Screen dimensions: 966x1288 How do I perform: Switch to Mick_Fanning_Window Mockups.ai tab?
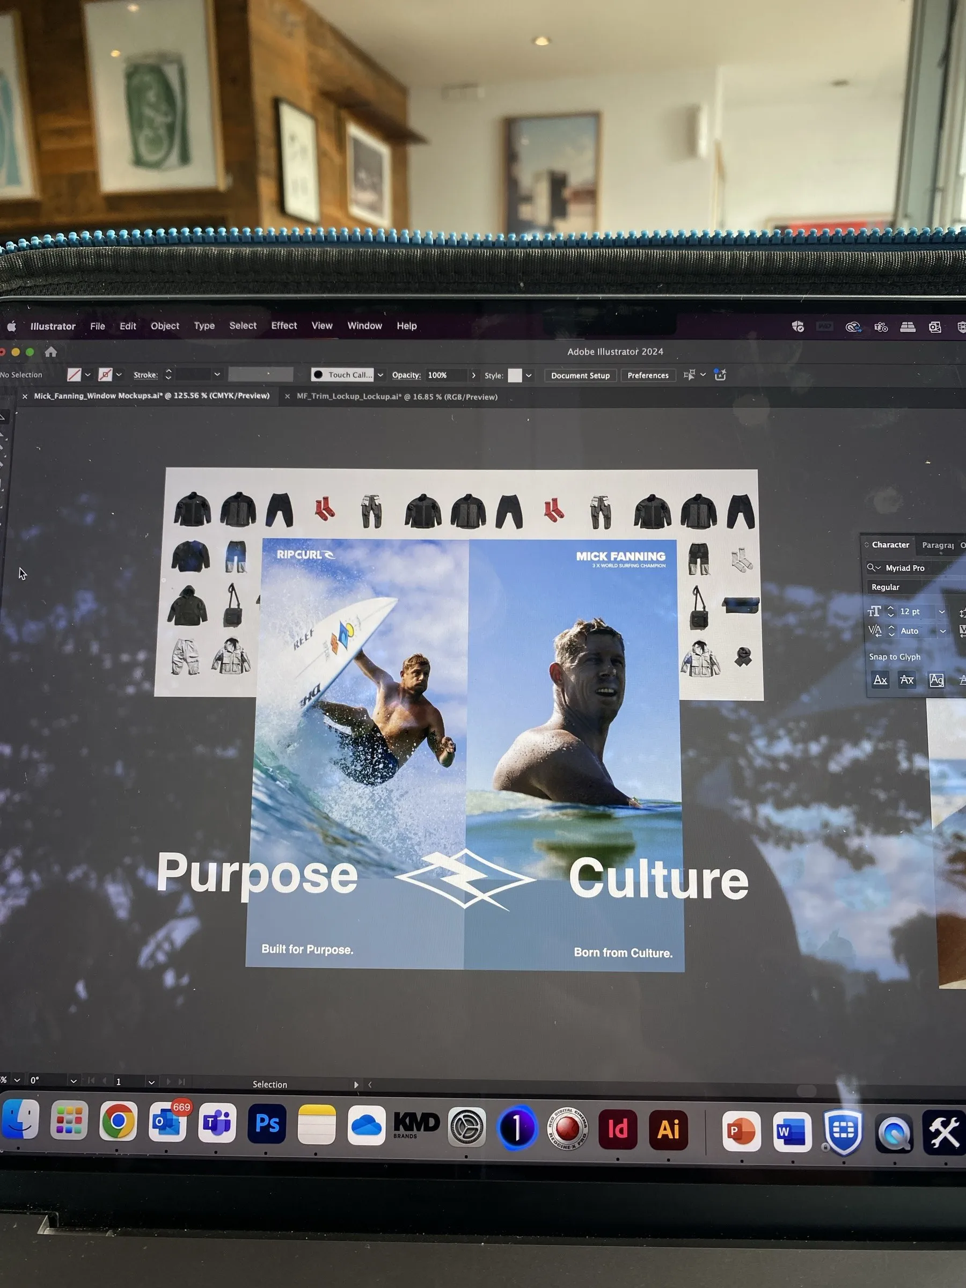(151, 396)
